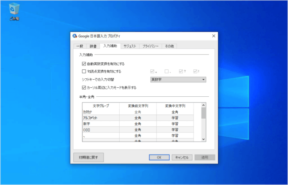Select the 数字 row label
The width and height of the screenshot is (288, 185).
point(101,124)
